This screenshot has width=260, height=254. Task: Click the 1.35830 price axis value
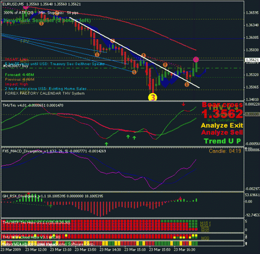click(252, 50)
